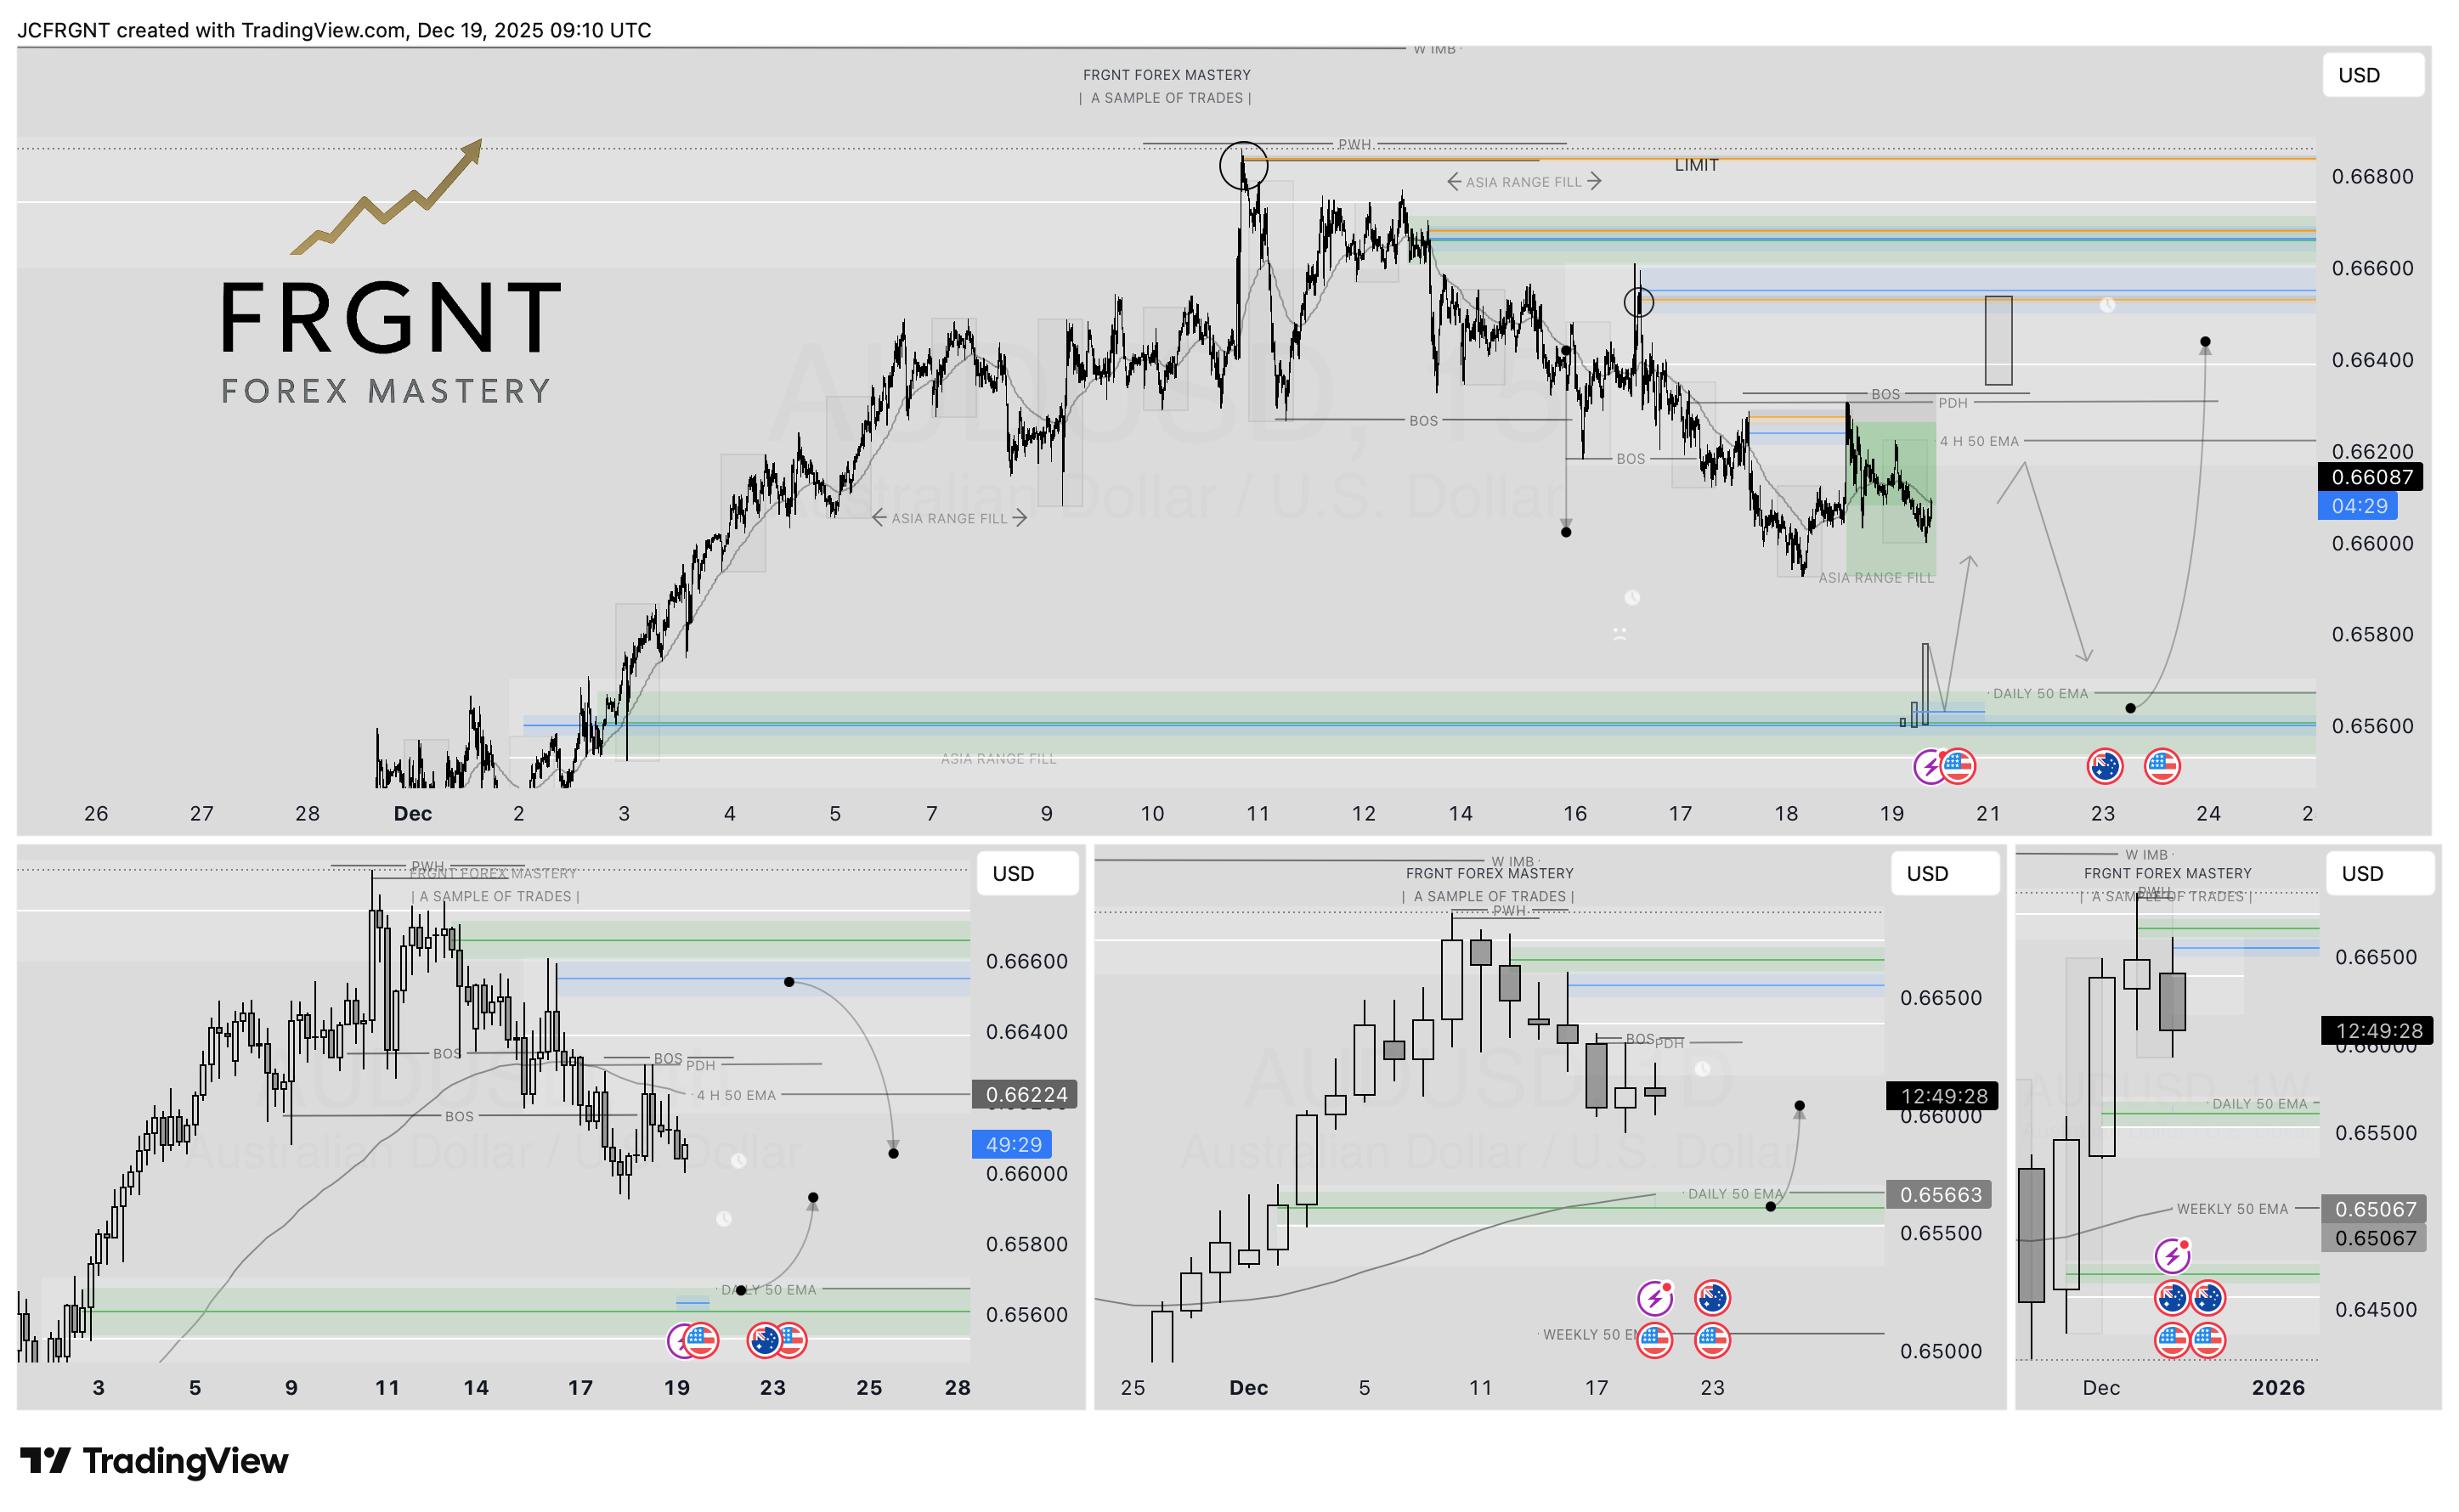The height and width of the screenshot is (1512, 2459).
Task: Open the USD currency selector on lower-left chart
Action: click(1027, 874)
